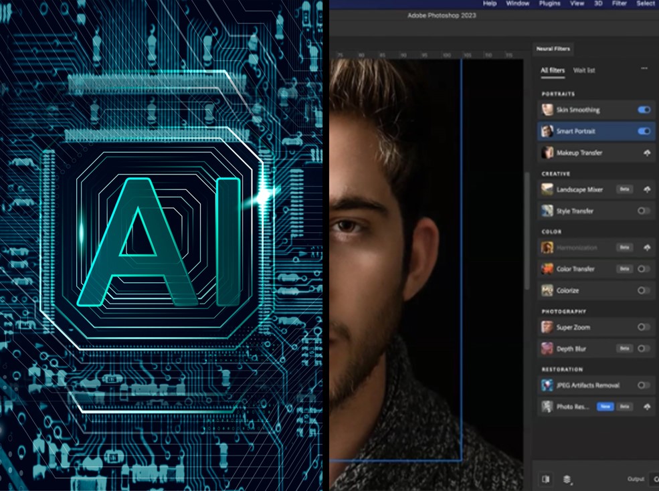Select the Depth Blur filter label
The height and width of the screenshot is (491, 659).
point(571,349)
